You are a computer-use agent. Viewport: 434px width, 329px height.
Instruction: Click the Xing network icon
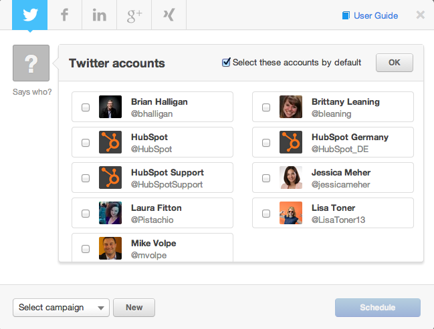tap(169, 15)
